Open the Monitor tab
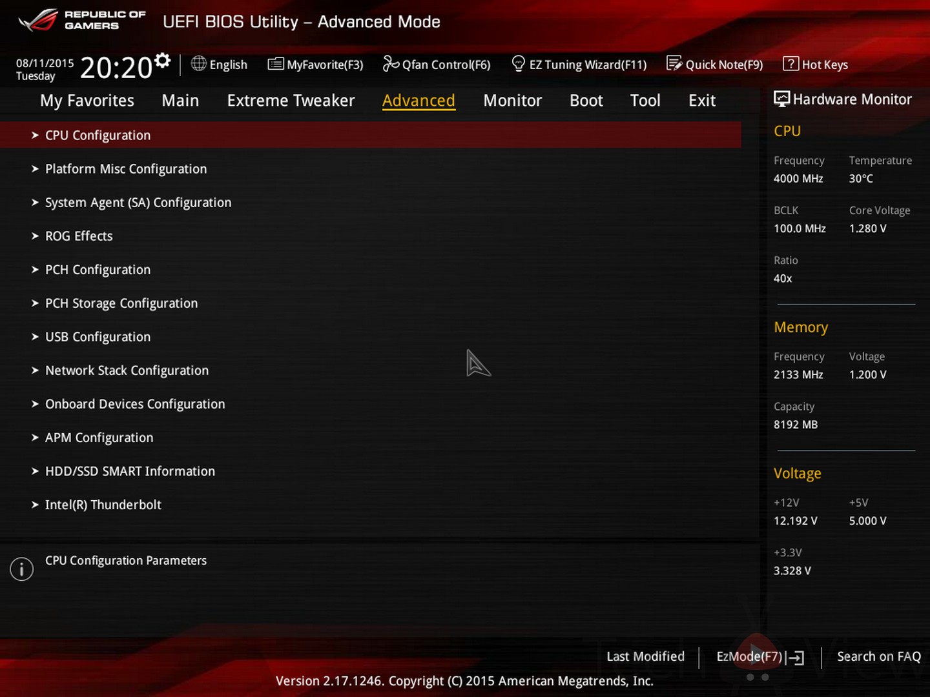 (x=512, y=101)
